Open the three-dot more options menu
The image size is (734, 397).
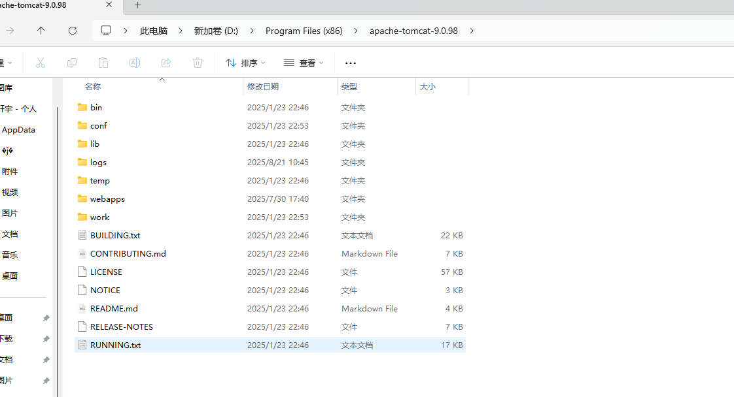tap(350, 63)
